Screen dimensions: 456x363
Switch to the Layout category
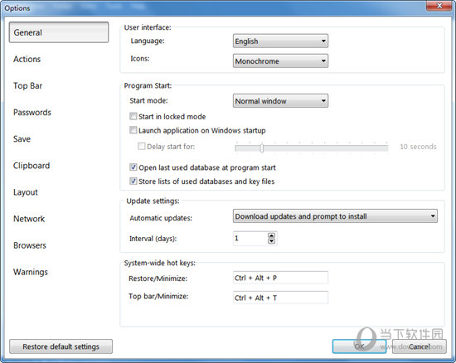click(26, 192)
